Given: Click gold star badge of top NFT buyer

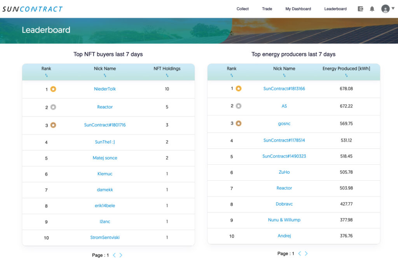Looking at the screenshot, I should pos(53,89).
